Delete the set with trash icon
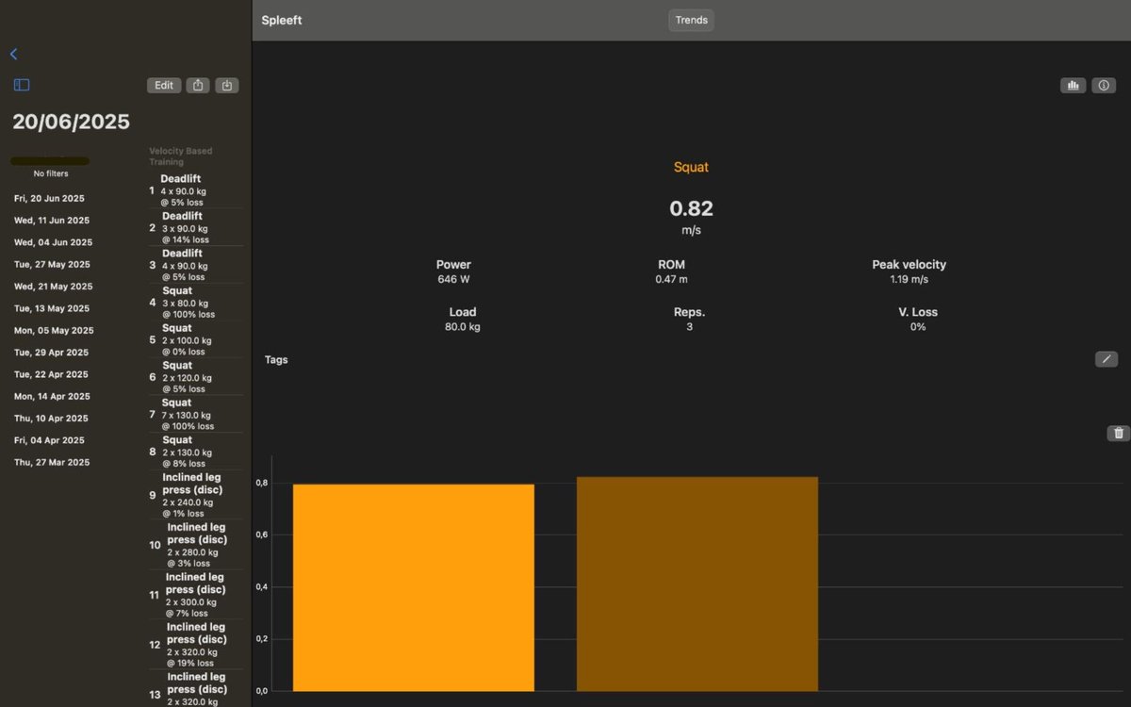Image resolution: width=1131 pixels, height=707 pixels. 1118,433
